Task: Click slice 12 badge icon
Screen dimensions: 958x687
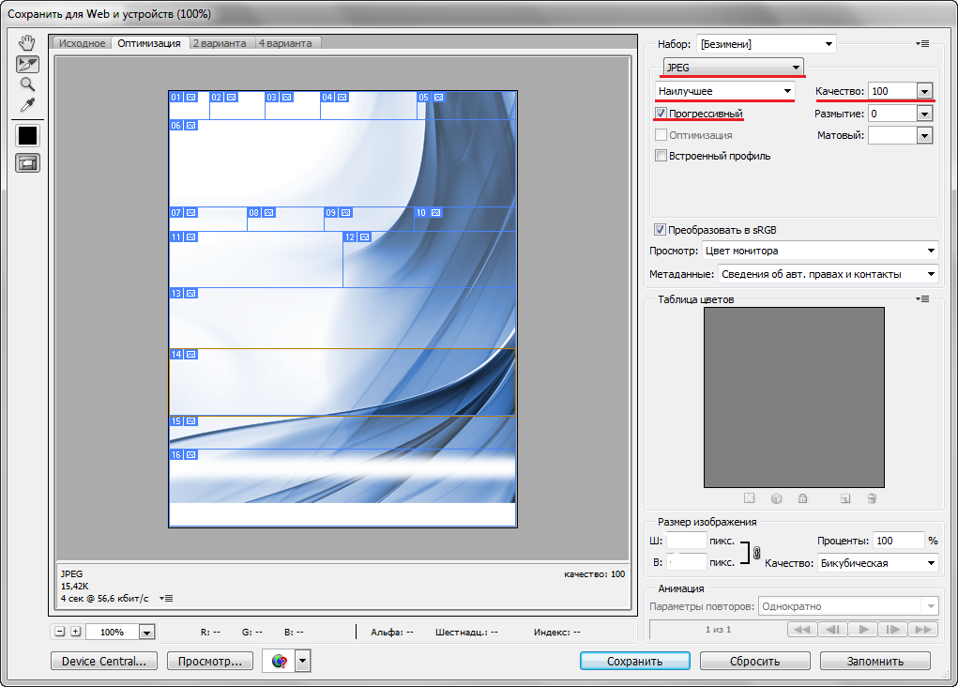Action: [365, 237]
